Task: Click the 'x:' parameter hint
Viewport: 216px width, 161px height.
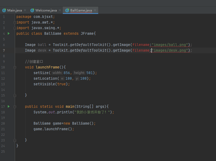Action: click(x=62, y=79)
